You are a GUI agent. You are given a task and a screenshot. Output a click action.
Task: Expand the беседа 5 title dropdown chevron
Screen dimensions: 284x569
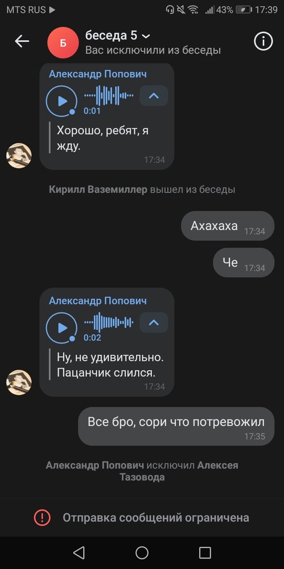click(x=146, y=36)
